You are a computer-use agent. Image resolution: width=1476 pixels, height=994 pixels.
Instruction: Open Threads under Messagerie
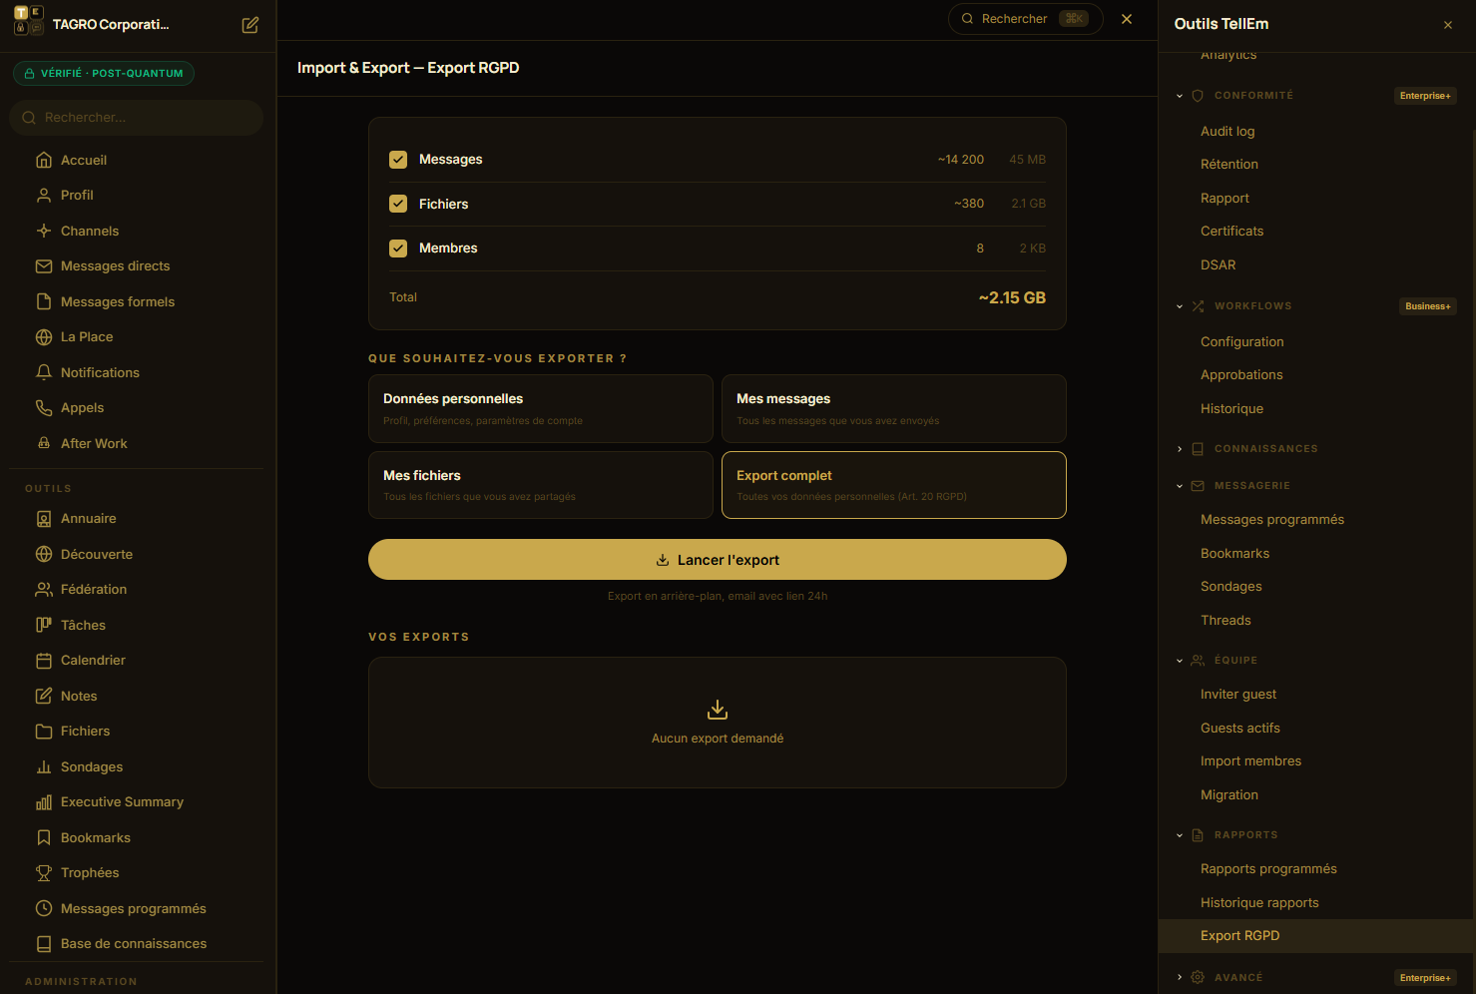click(x=1226, y=621)
